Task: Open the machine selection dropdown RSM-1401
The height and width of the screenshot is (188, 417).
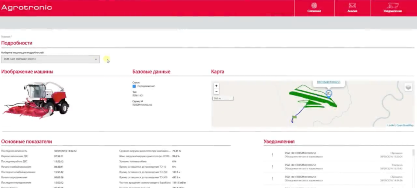Action: (x=50, y=59)
